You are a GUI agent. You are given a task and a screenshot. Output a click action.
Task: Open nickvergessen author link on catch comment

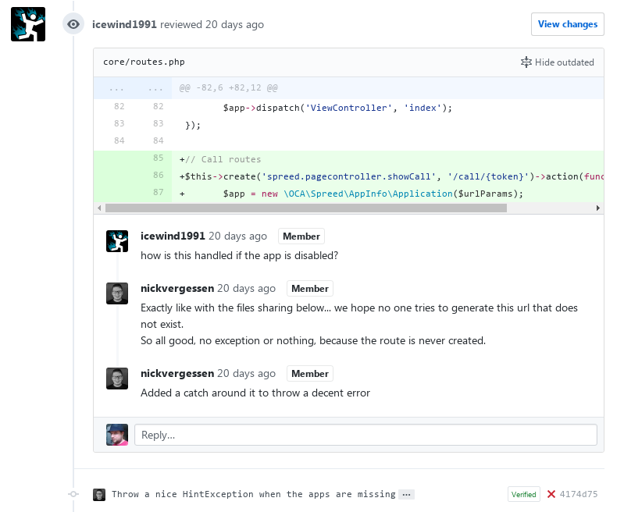(177, 374)
